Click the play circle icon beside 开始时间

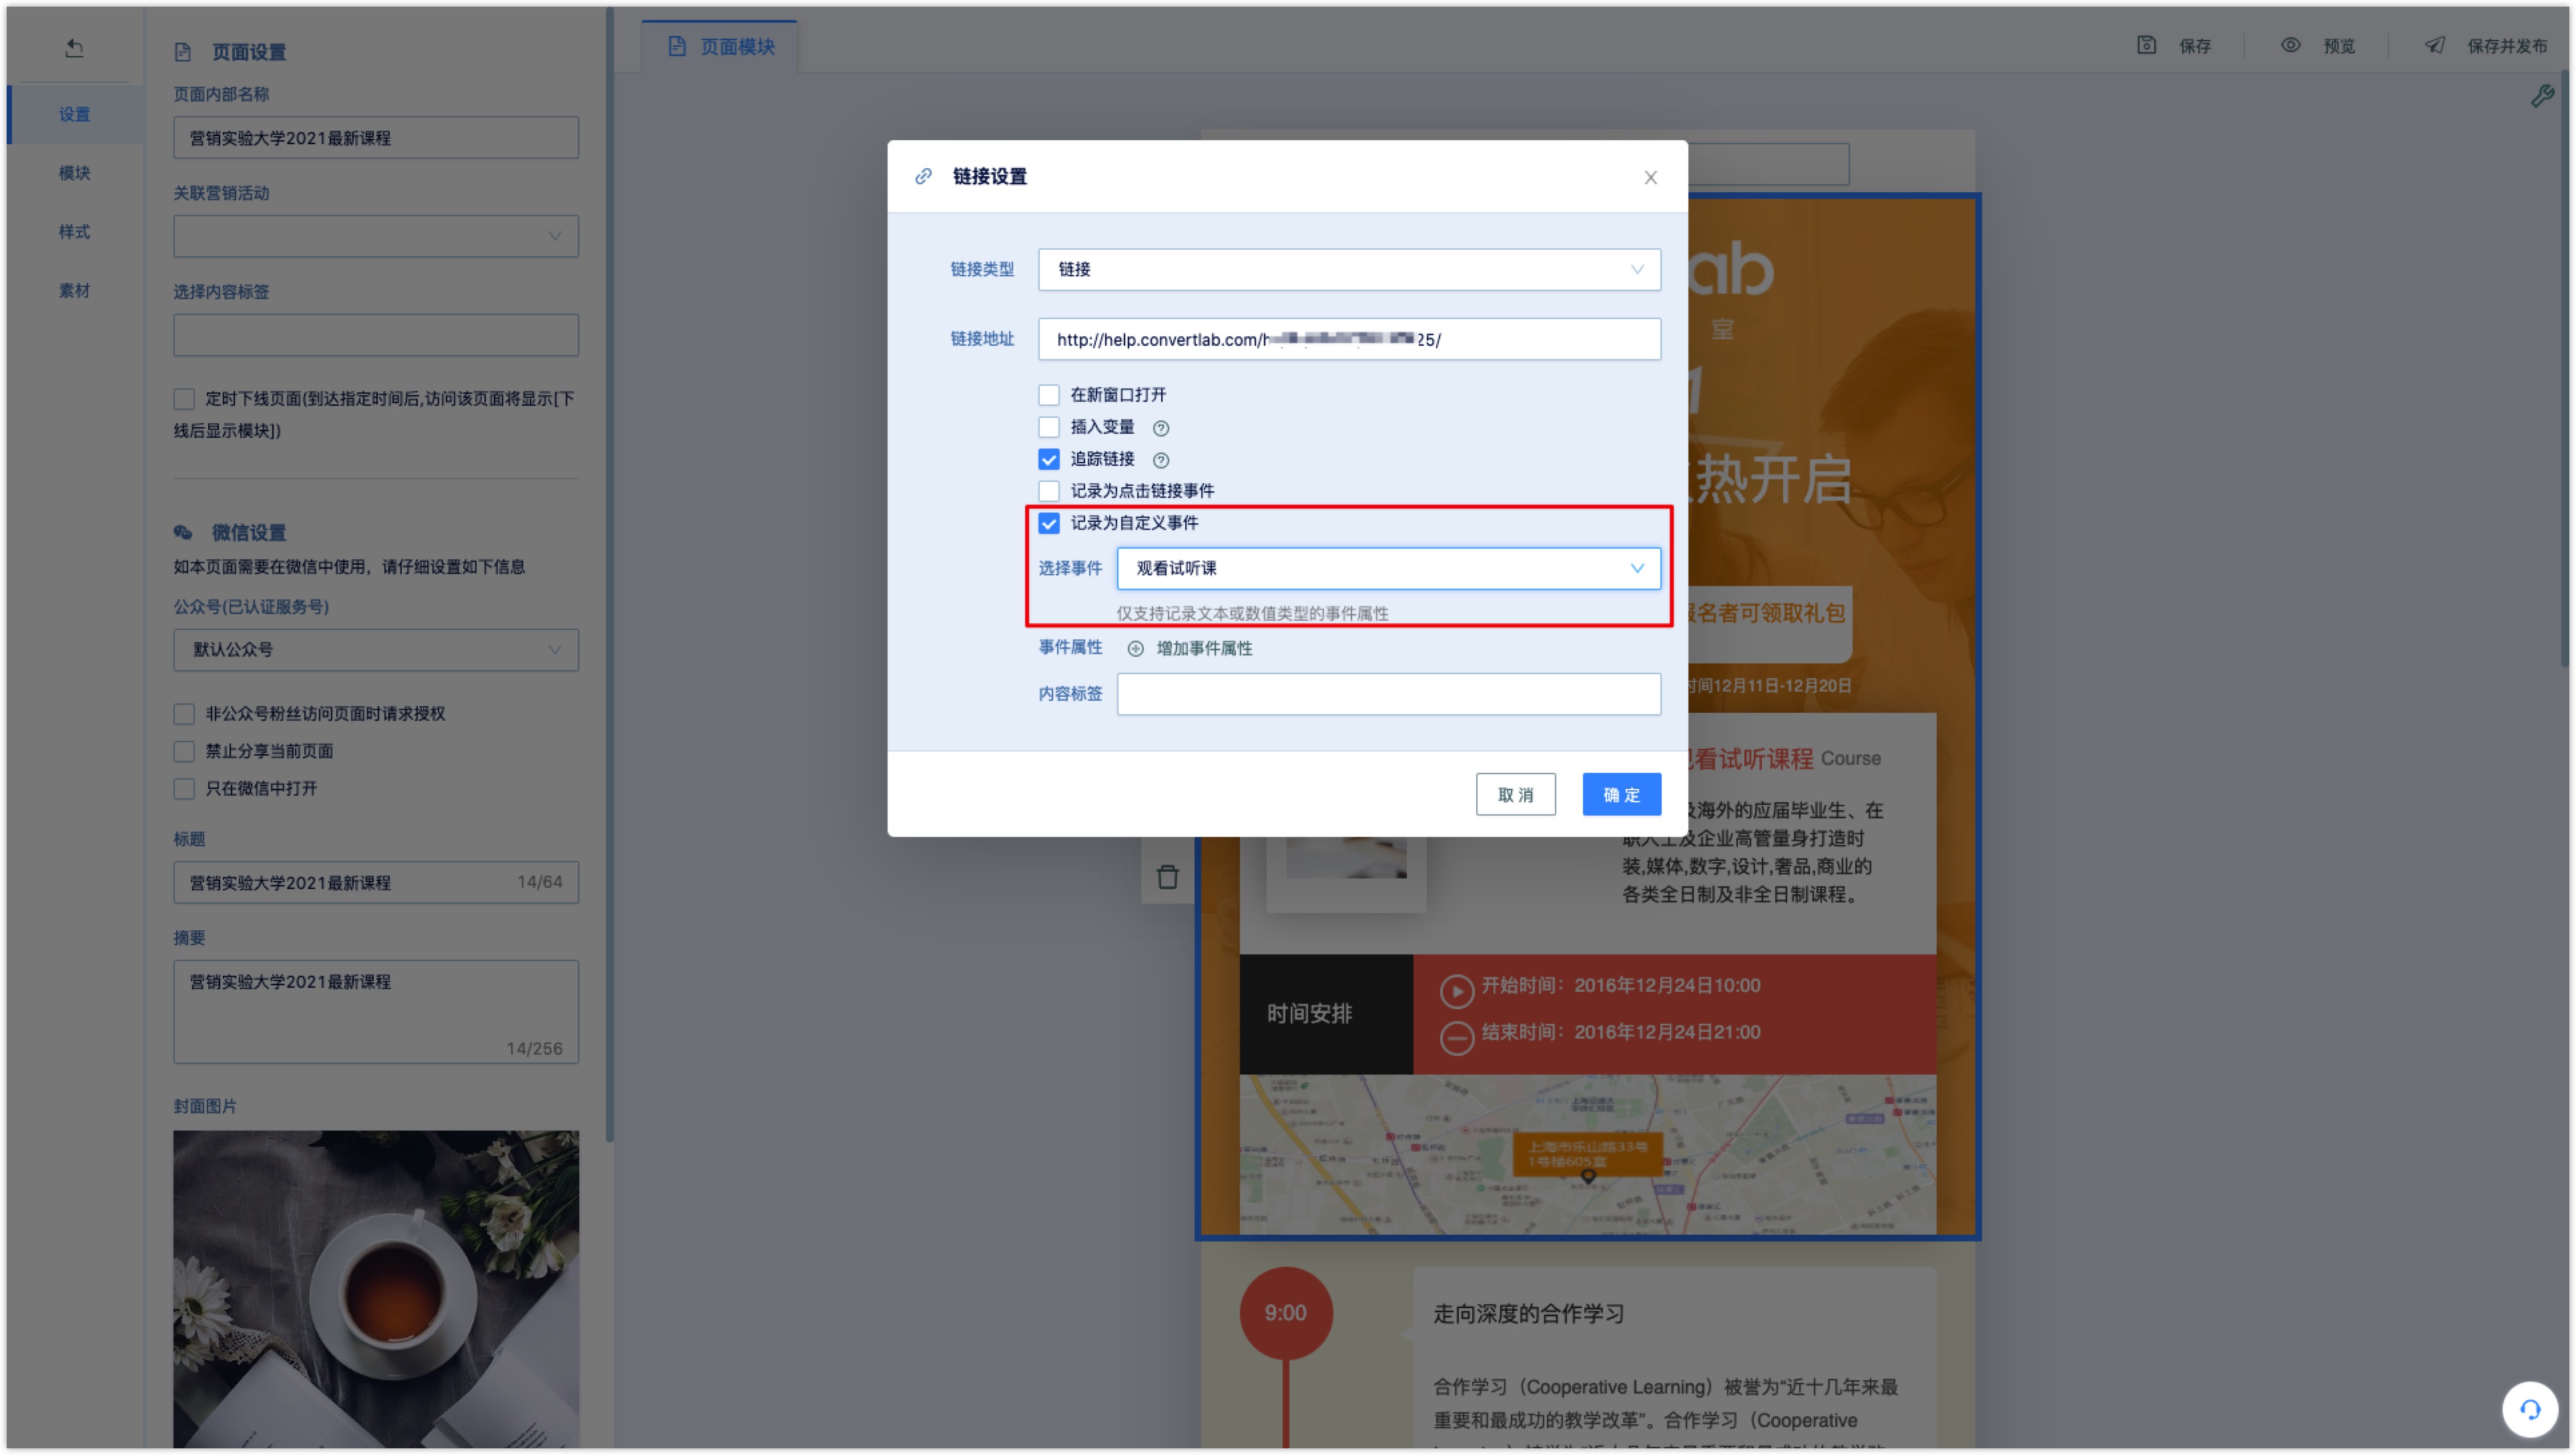[1457, 991]
